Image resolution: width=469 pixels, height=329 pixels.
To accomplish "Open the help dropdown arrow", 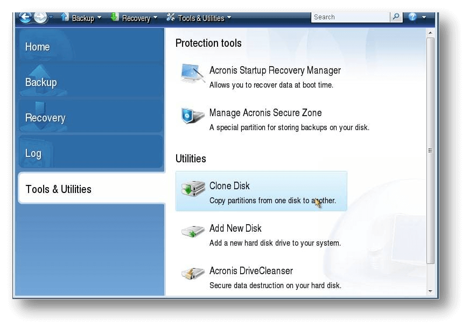I will [x=424, y=17].
